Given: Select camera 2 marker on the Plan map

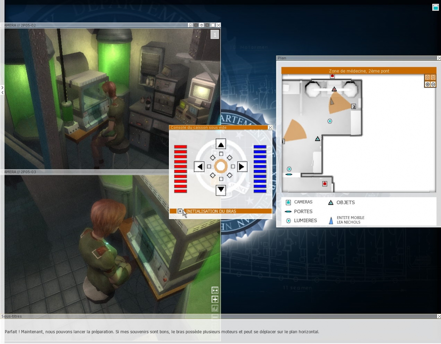Looking at the screenshot, I should coord(354,106).
